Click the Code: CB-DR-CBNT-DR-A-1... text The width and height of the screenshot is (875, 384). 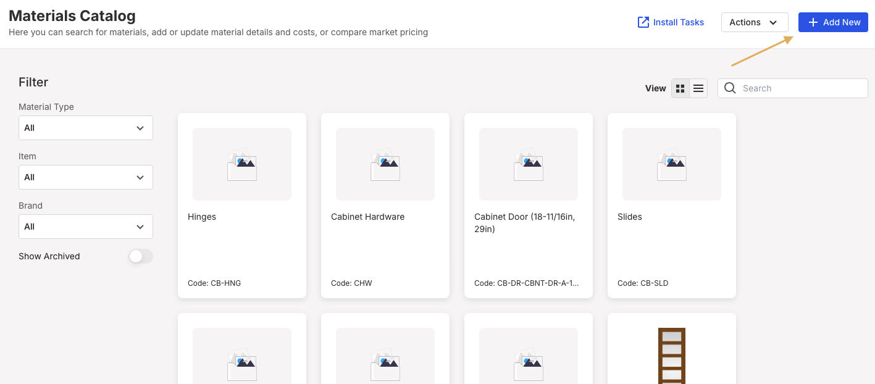tap(527, 283)
